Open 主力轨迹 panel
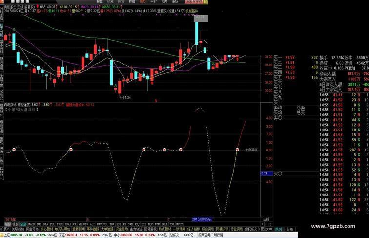 [136, 229]
